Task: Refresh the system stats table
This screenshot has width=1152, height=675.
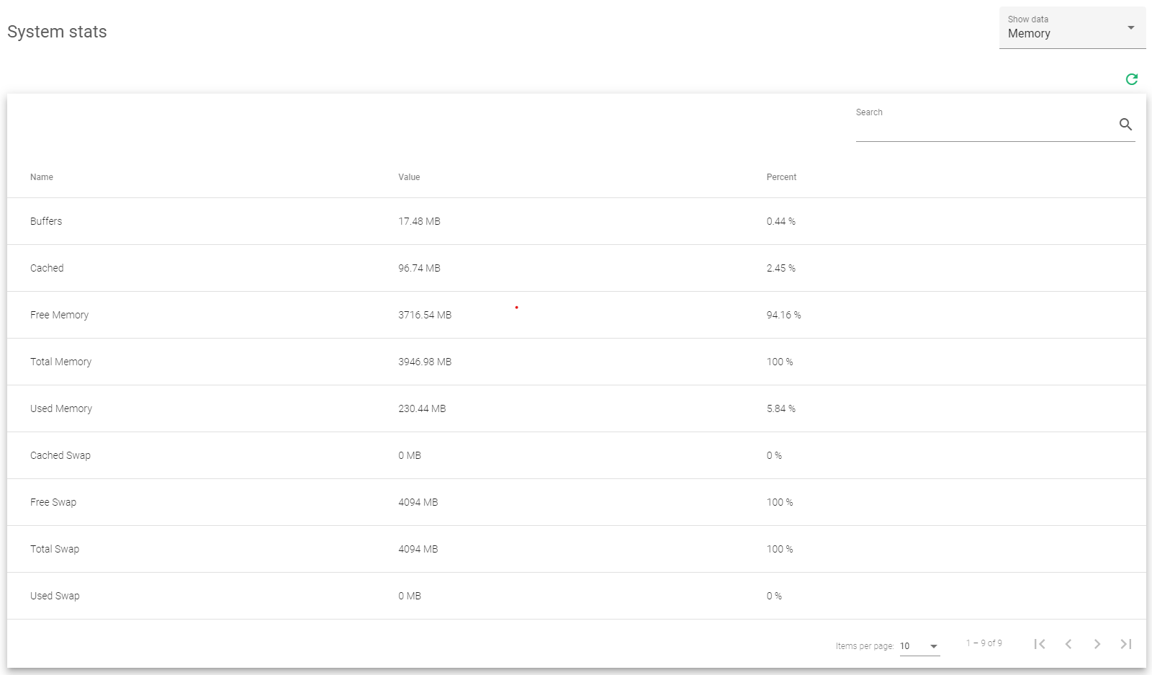Action: tap(1132, 79)
